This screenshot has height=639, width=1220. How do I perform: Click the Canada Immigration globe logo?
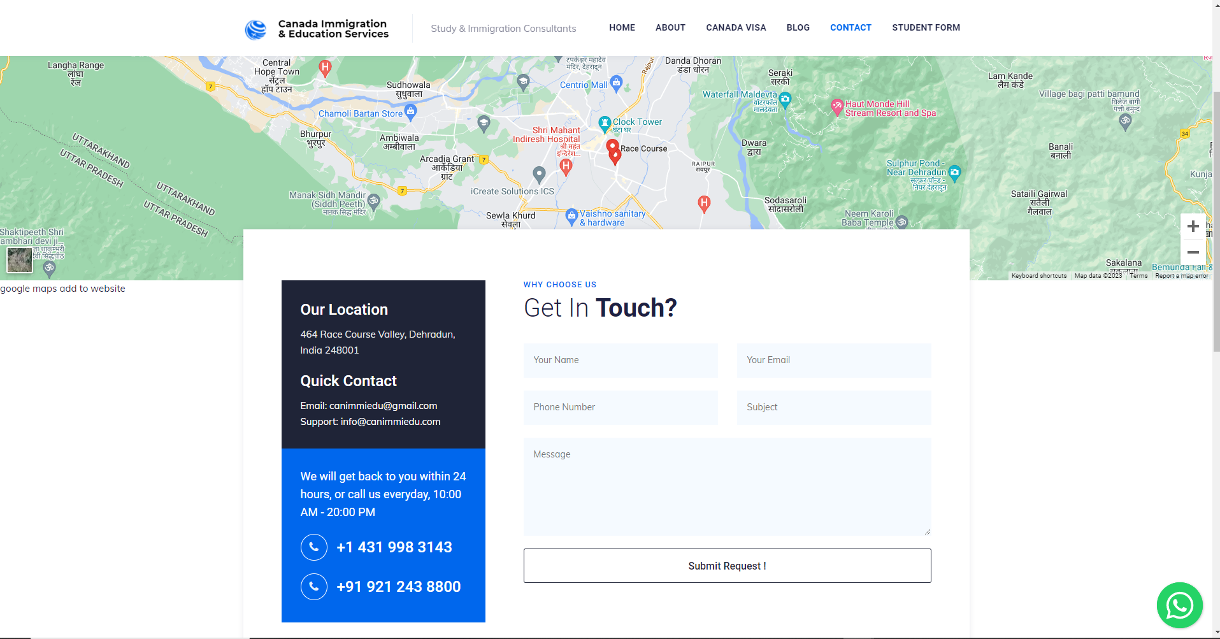(x=256, y=29)
